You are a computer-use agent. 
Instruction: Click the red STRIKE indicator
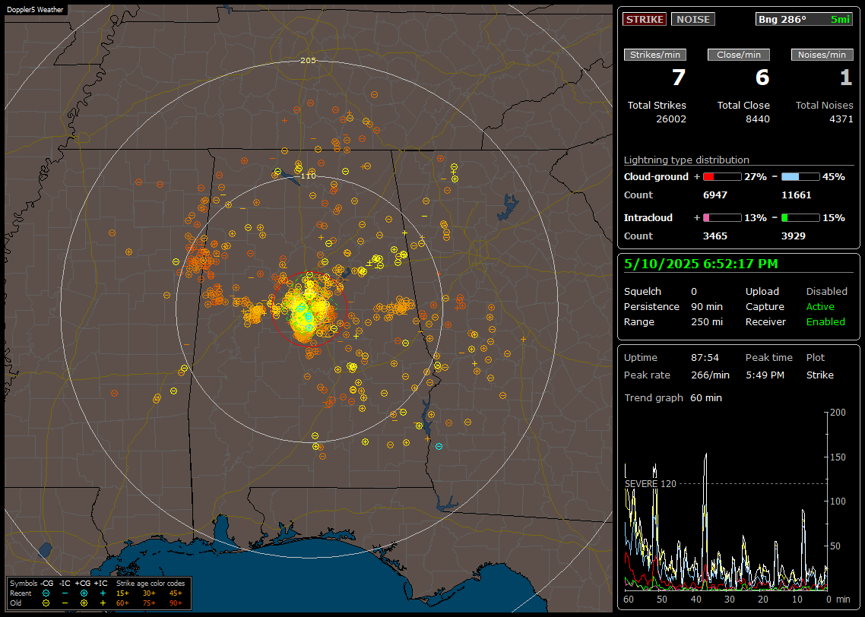coord(645,19)
